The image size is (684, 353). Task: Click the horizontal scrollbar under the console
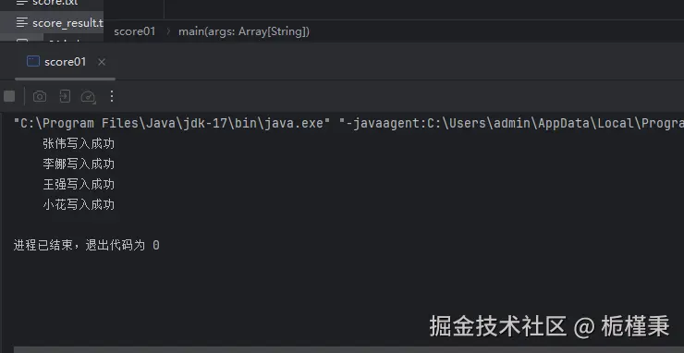(x=348, y=350)
